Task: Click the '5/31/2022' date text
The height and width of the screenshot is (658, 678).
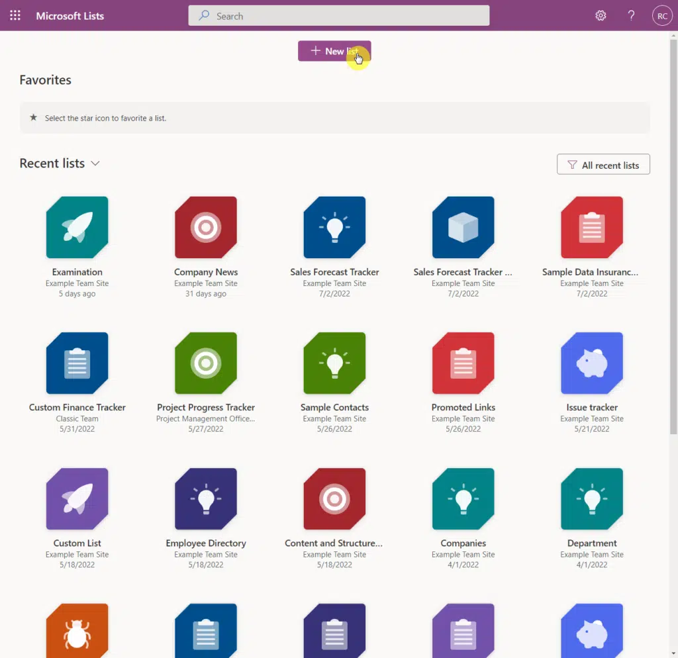Action: [77, 429]
